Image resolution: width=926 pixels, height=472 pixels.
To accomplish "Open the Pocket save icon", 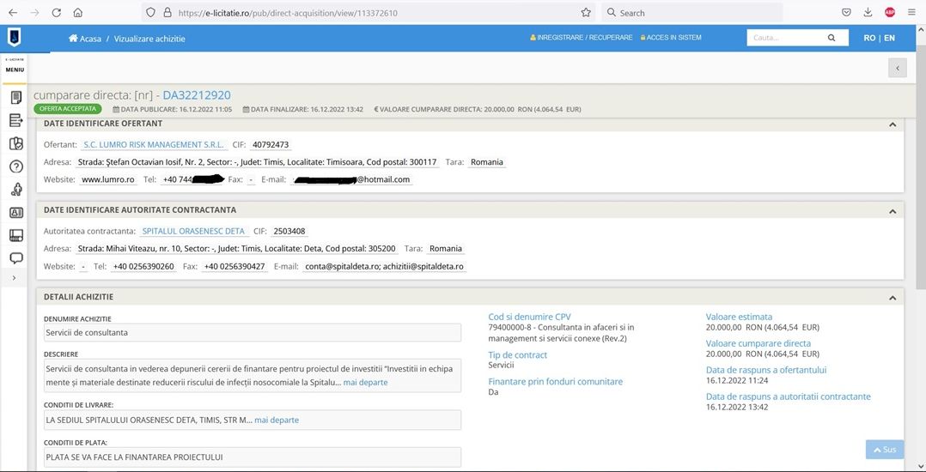I will [x=846, y=12].
